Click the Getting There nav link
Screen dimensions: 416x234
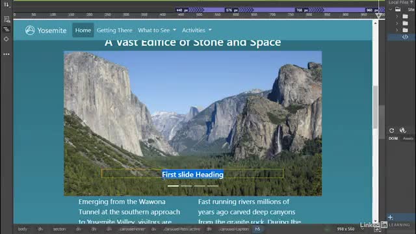coord(114,31)
